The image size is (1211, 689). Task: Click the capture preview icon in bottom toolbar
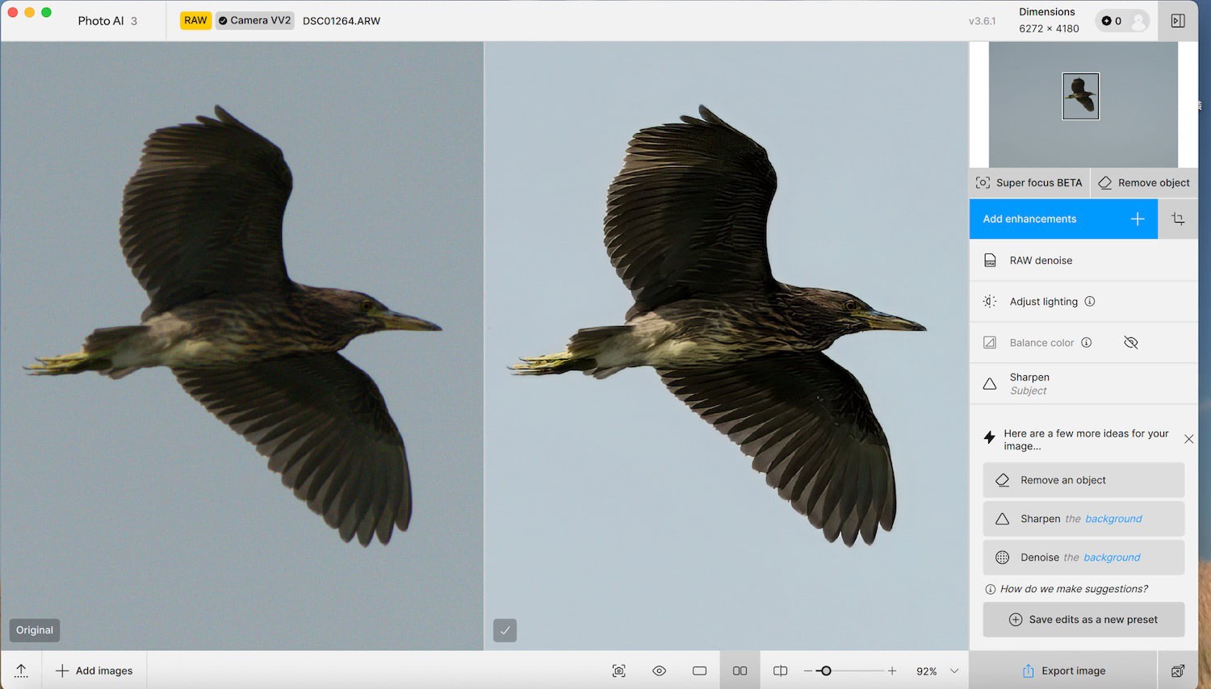click(x=619, y=670)
